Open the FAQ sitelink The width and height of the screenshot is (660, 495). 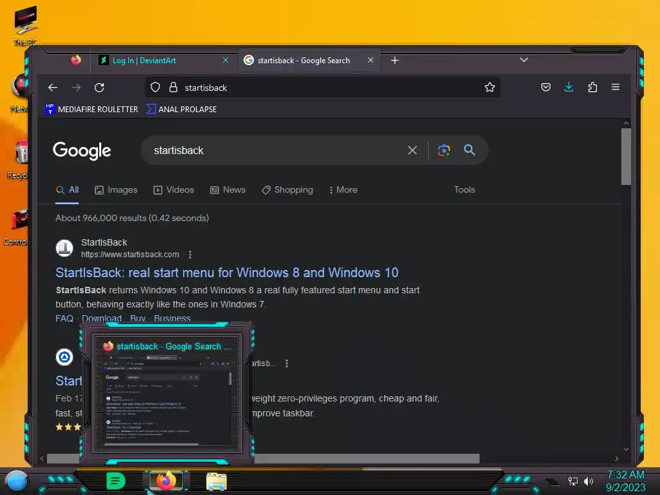64,318
